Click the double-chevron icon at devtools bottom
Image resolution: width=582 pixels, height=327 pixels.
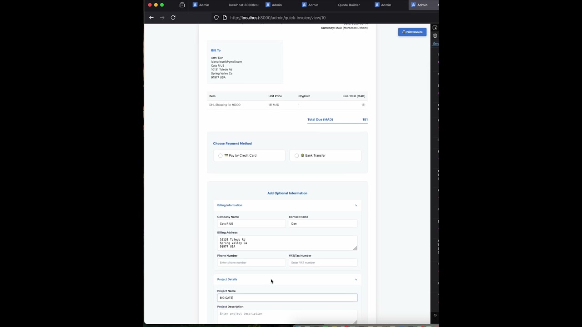coord(435,315)
